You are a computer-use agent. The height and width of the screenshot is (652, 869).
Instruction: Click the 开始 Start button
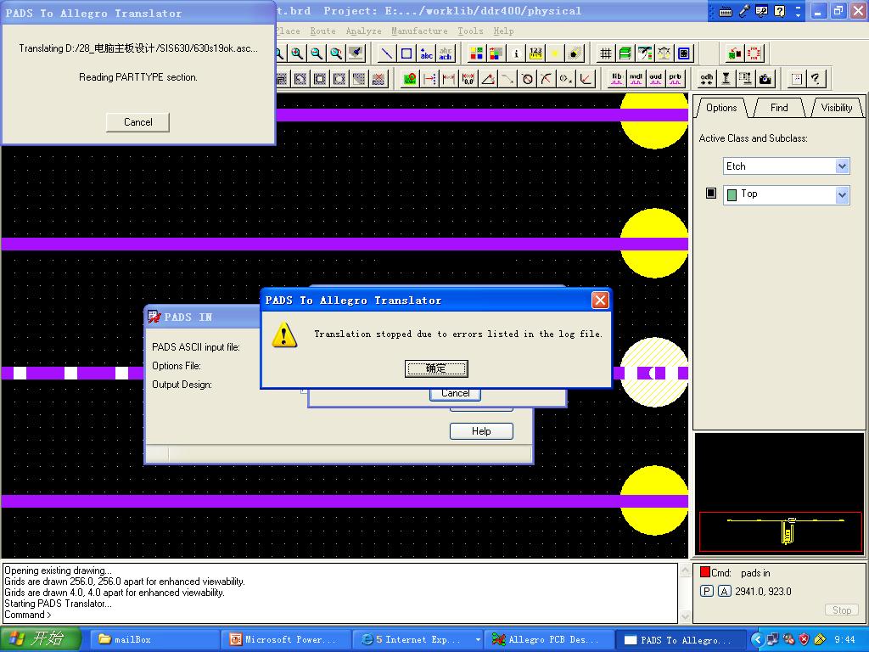pos(41,639)
